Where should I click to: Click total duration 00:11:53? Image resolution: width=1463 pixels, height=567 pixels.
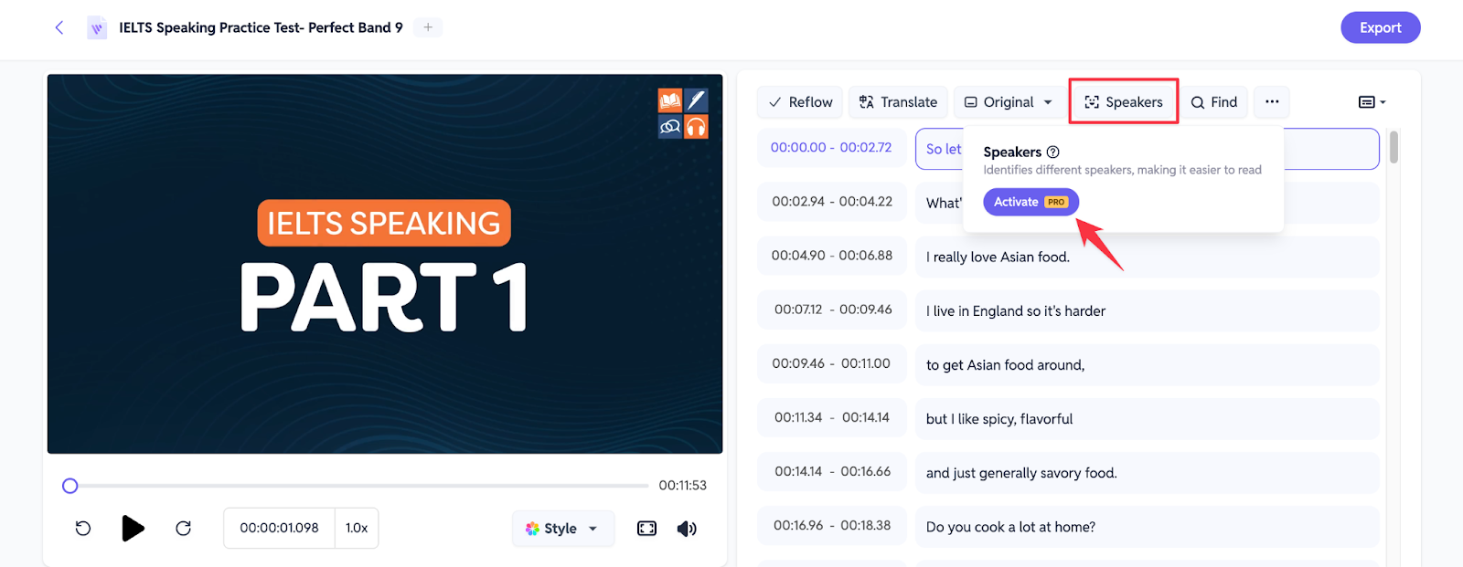[x=682, y=485]
